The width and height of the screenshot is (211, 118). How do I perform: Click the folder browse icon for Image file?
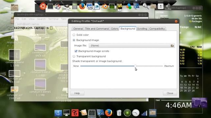[172, 46]
